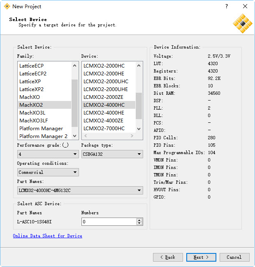Click Device list horizontal scroll right arrow
Screen dimensions: 255x267
[132, 136]
